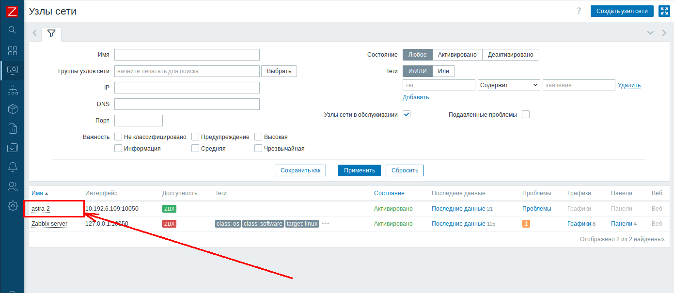Open the sidebar search icon
Screen dimensions: 674x293
click(13, 30)
